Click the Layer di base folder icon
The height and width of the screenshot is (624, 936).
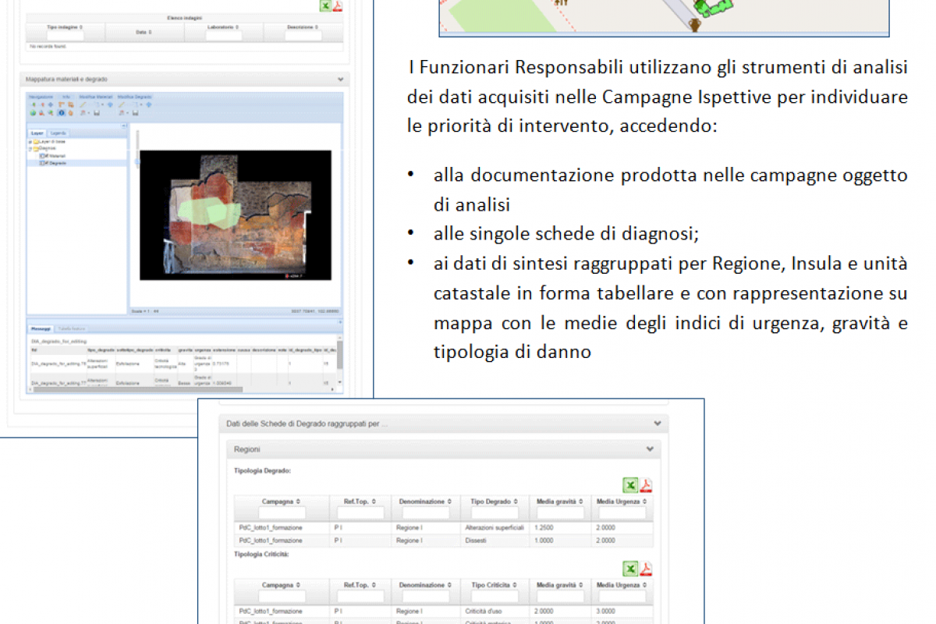(x=36, y=141)
